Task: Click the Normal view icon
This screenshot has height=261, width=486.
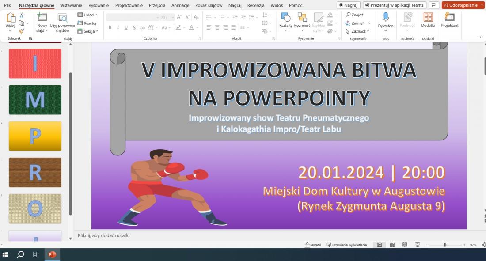Action: point(379,245)
